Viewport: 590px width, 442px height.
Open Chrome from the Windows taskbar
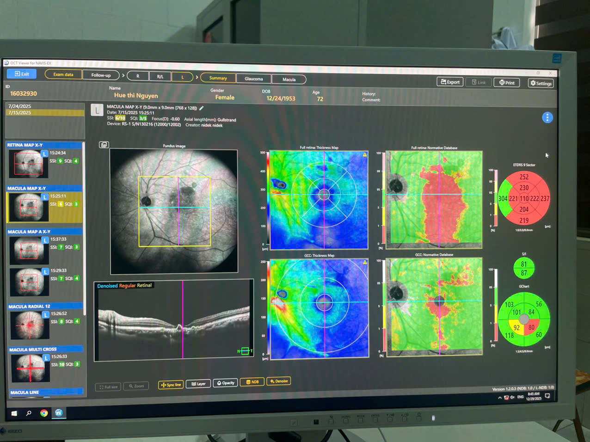[44, 413]
